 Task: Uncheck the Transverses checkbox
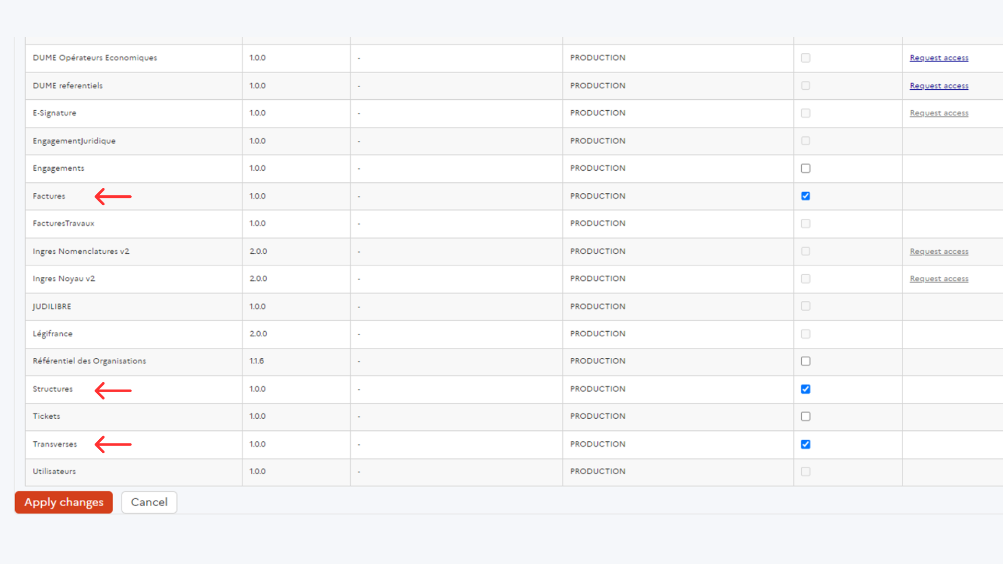[806, 444]
